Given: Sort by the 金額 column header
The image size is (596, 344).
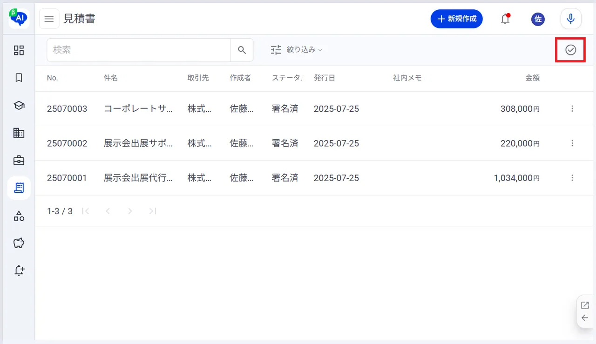Looking at the screenshot, I should [533, 78].
